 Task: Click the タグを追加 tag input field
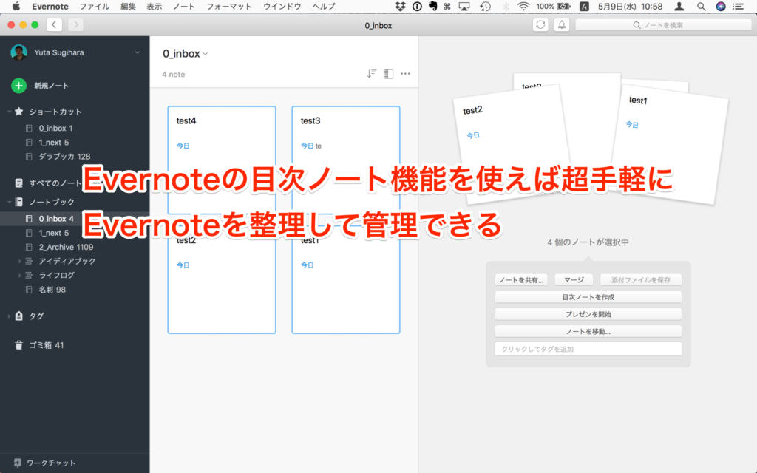588,349
